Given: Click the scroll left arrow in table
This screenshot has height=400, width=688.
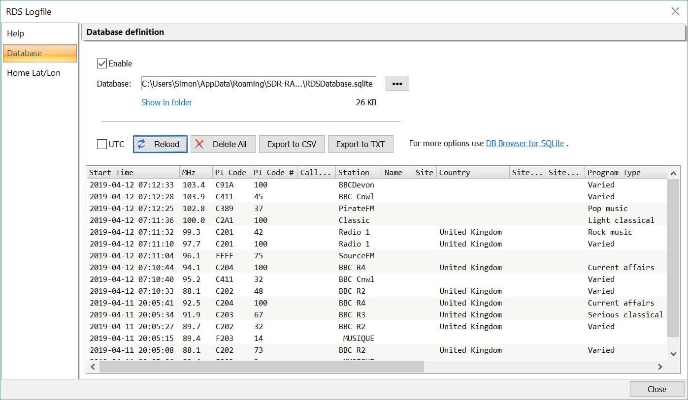Looking at the screenshot, I should click(93, 367).
